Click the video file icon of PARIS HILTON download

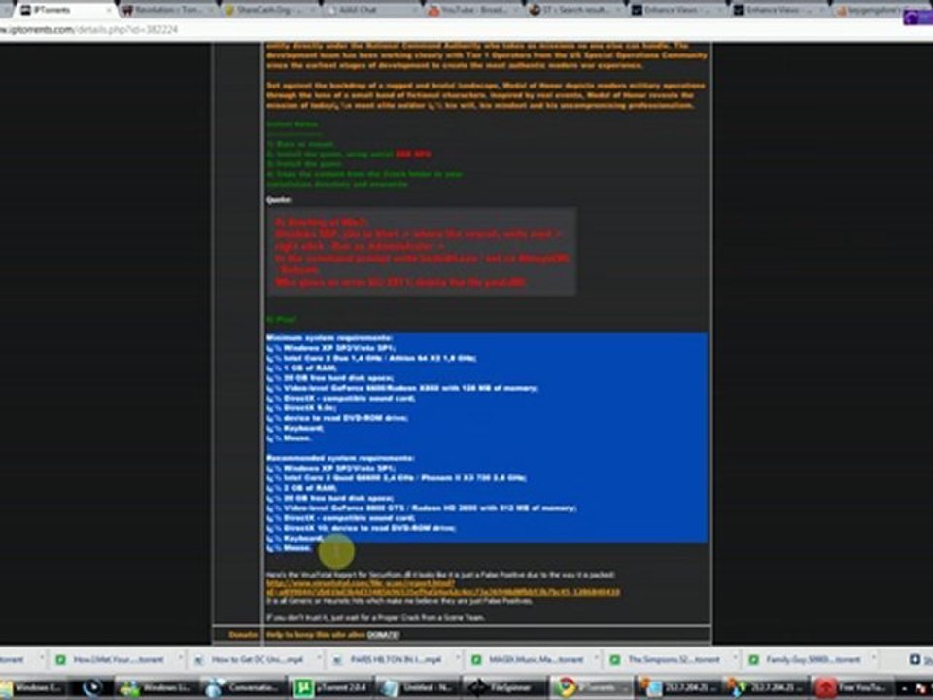tap(338, 659)
